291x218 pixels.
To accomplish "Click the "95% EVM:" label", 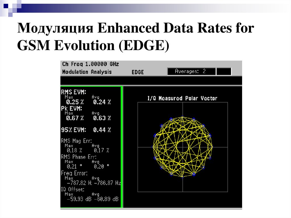I will (x=74, y=130).
